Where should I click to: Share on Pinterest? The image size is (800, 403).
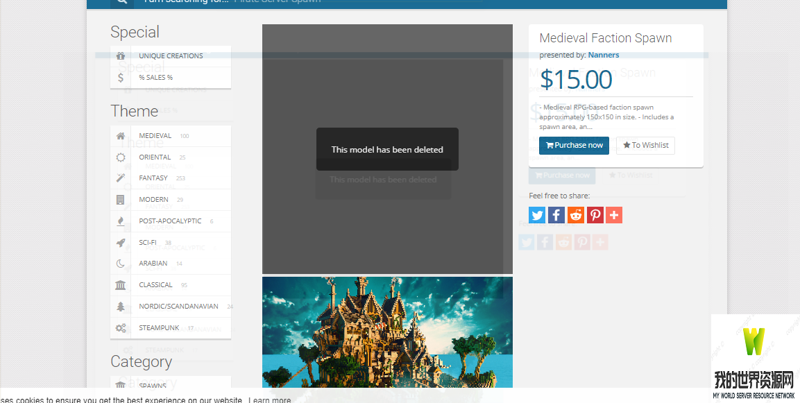[x=595, y=215]
